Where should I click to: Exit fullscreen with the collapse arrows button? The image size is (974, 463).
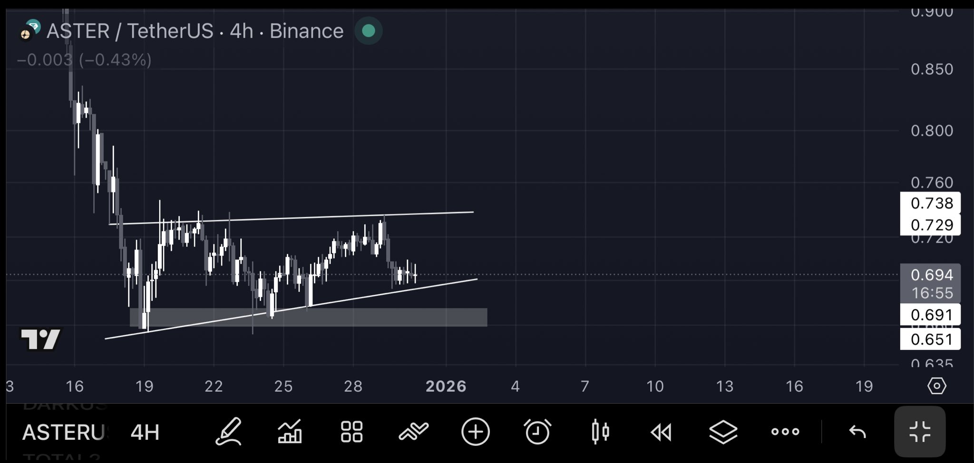pos(919,432)
